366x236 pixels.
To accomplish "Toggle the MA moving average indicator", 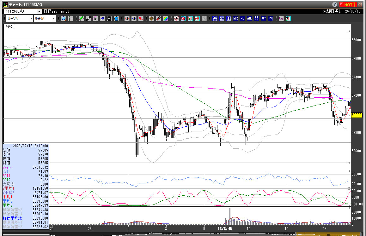I will click(222, 19).
